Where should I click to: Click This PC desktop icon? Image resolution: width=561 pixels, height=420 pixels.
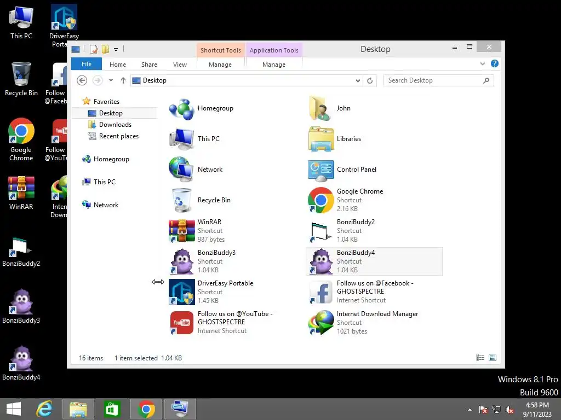(x=21, y=22)
